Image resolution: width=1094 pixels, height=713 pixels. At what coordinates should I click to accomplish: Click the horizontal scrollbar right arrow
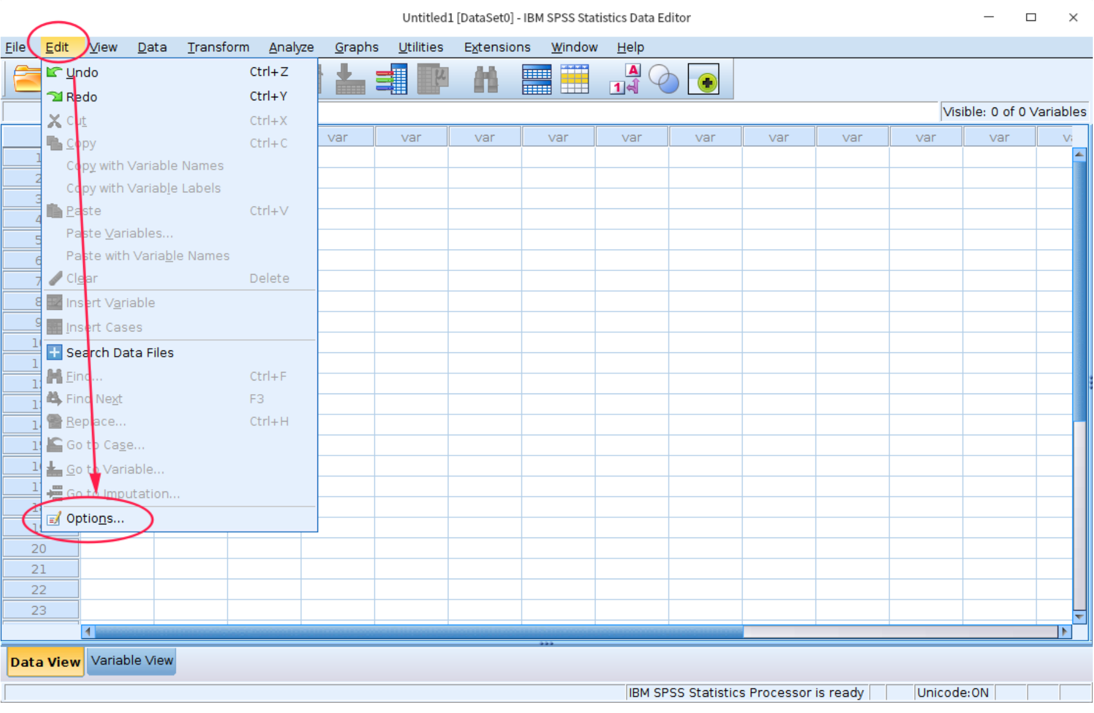tap(1064, 632)
